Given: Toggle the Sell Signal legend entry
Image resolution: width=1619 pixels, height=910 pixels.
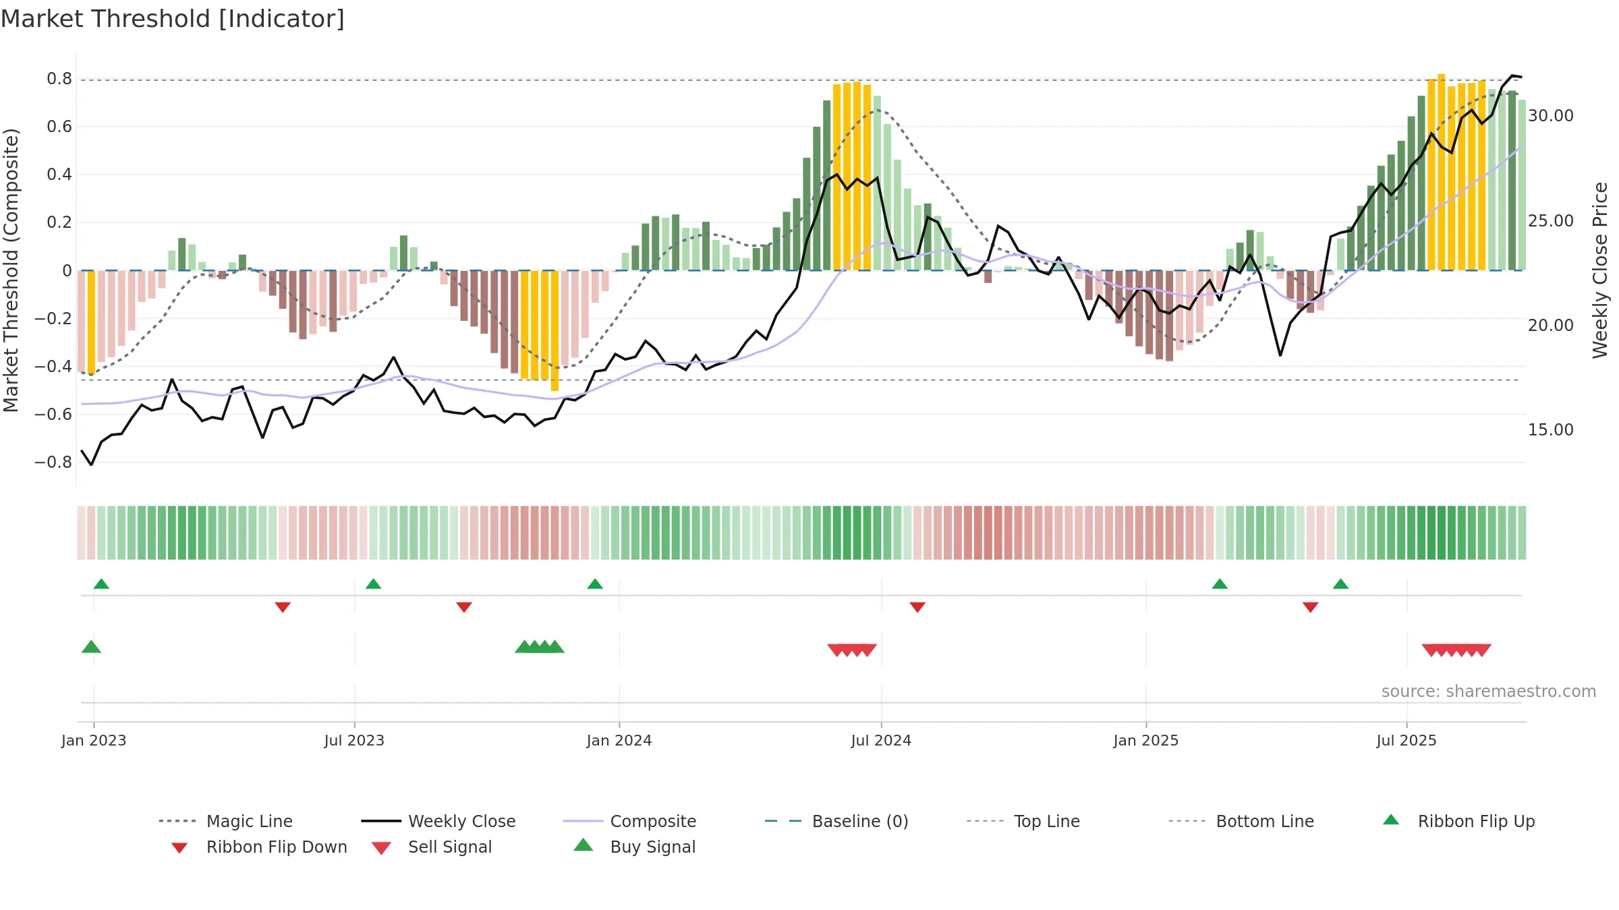Looking at the screenshot, I should [432, 847].
